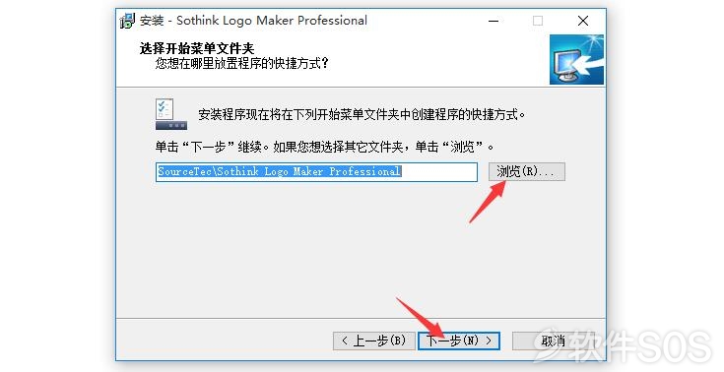
Task: Click the window title 安装 - Sothink Logo Maker Professional
Action: click(x=253, y=21)
